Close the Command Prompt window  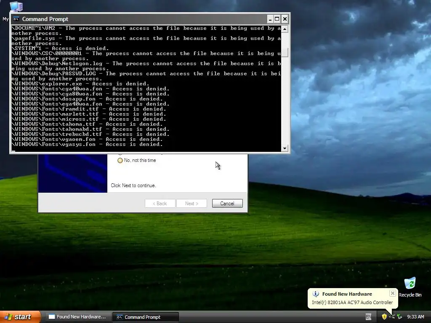pos(285,19)
